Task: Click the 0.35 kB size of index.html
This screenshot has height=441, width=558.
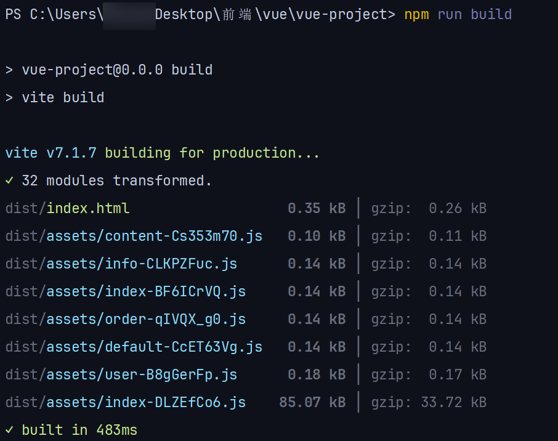Action: 317,208
